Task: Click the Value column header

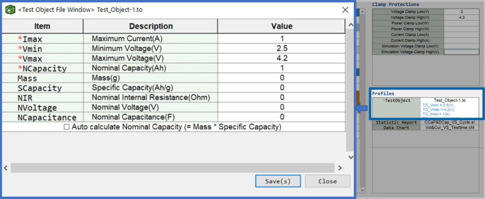Action: click(281, 26)
